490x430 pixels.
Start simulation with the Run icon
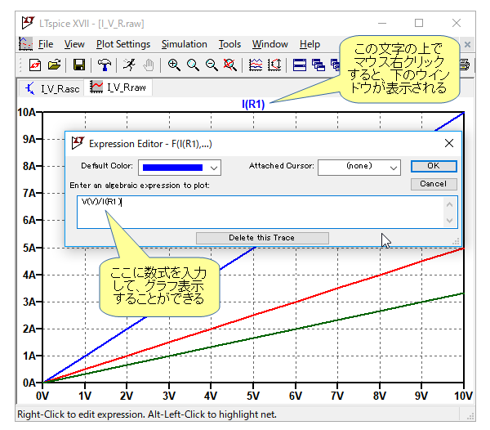(x=130, y=65)
